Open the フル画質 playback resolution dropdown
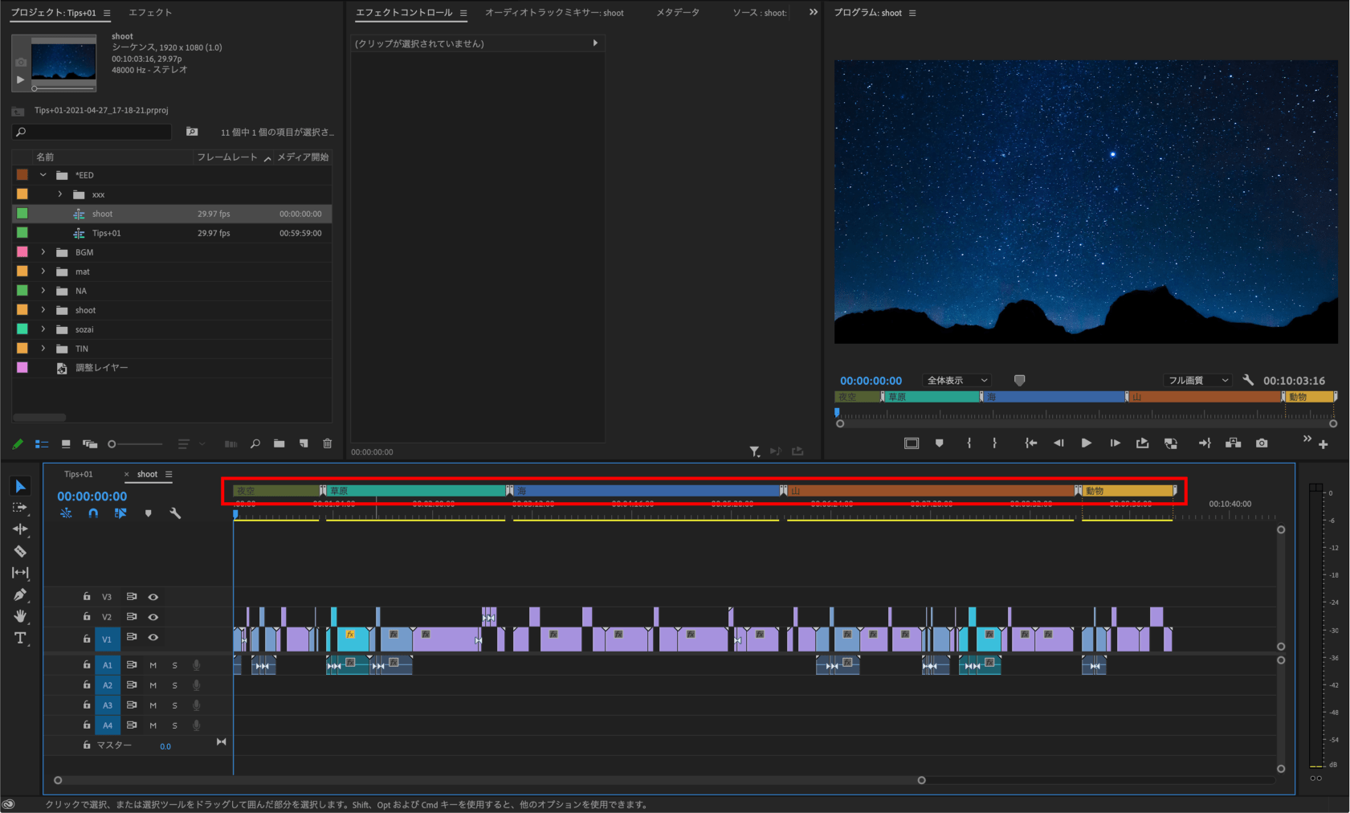 coord(1197,380)
